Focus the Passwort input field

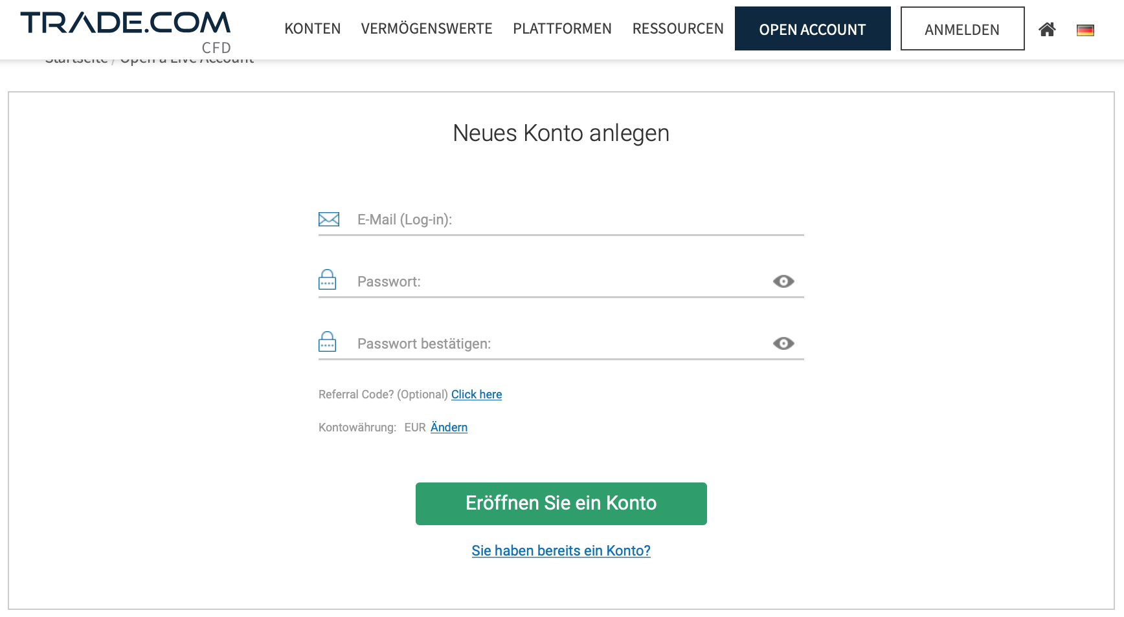tap(561, 282)
